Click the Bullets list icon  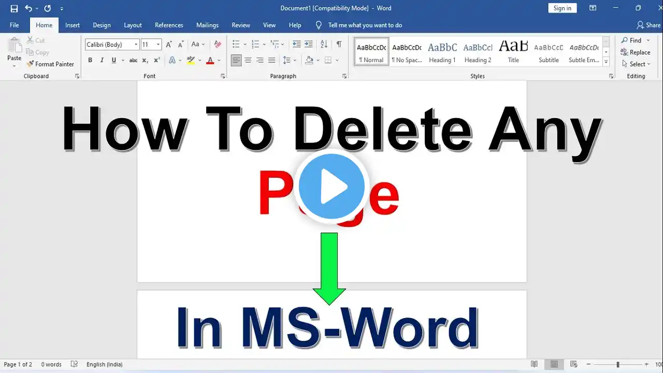click(x=236, y=45)
